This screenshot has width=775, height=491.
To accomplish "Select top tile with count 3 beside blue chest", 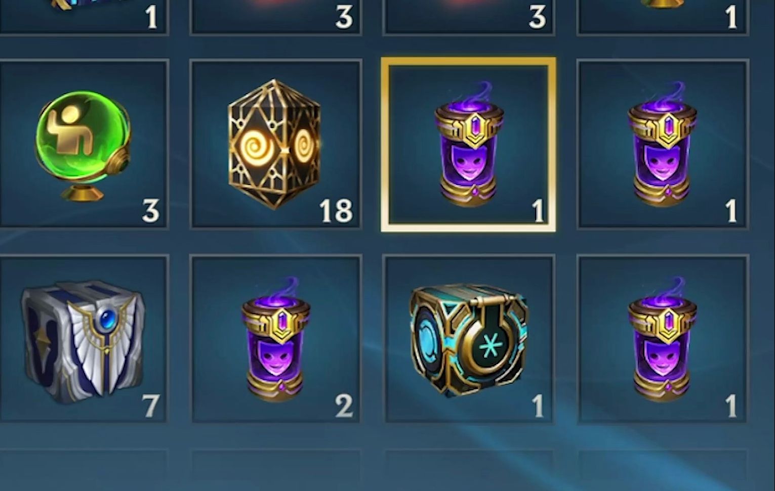I will click(275, 17).
